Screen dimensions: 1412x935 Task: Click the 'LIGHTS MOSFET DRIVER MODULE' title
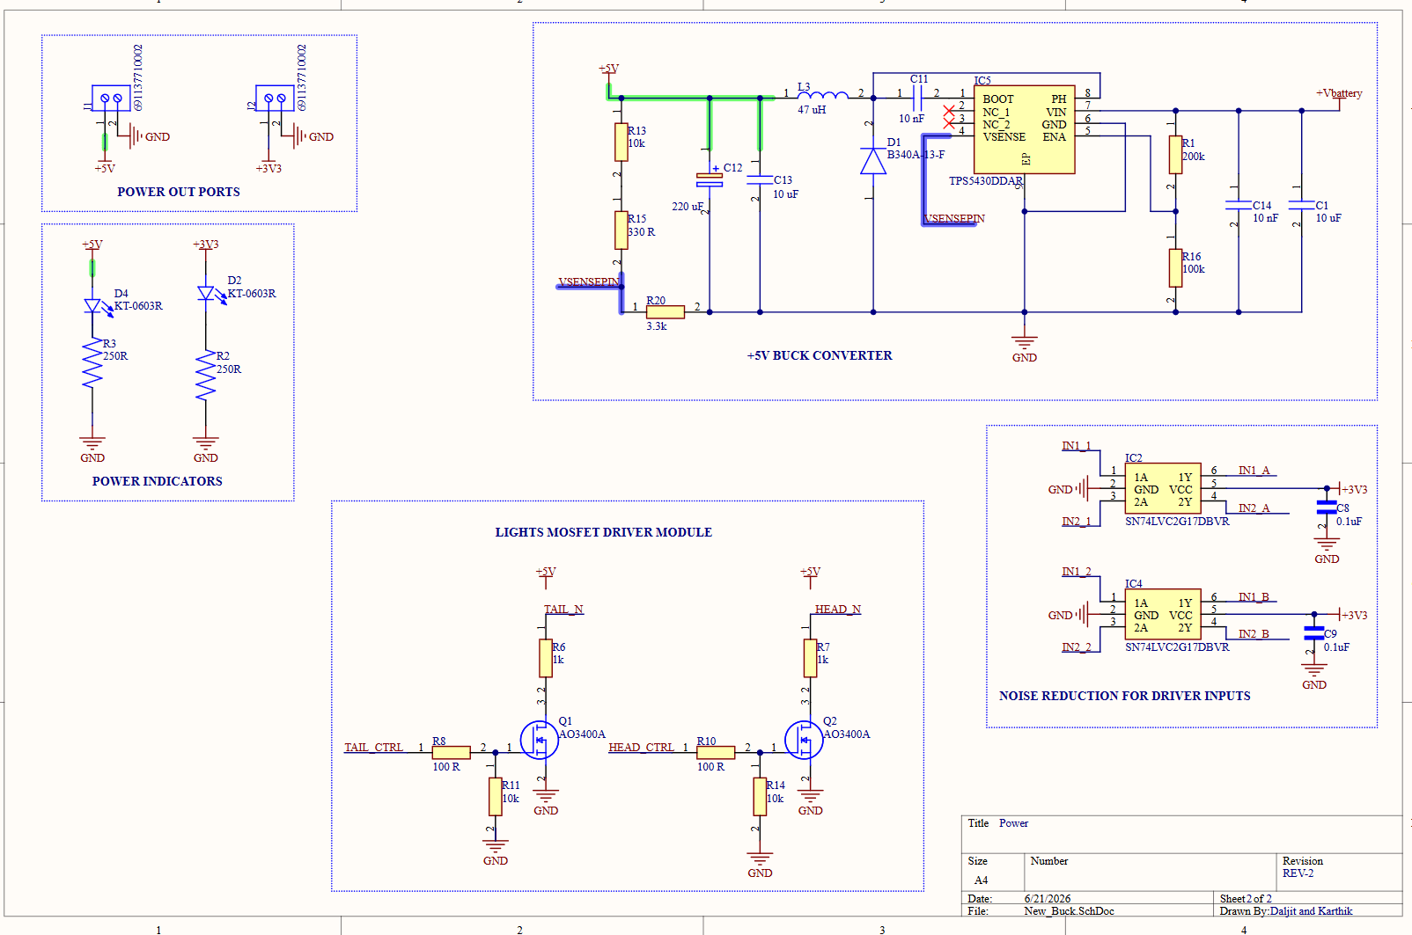604,532
